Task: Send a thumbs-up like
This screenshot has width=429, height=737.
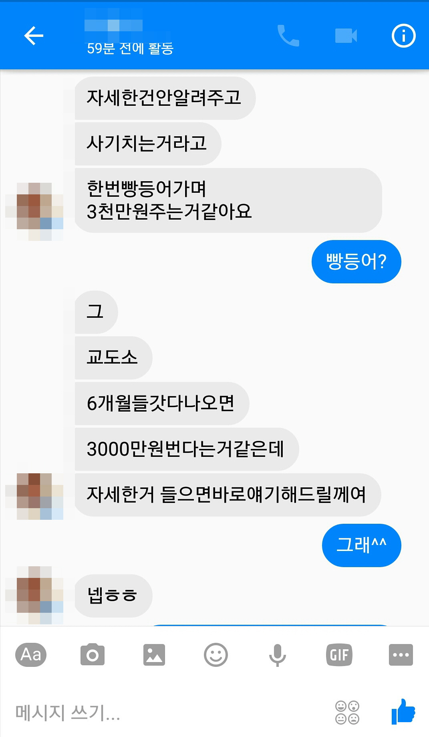Action: click(403, 712)
